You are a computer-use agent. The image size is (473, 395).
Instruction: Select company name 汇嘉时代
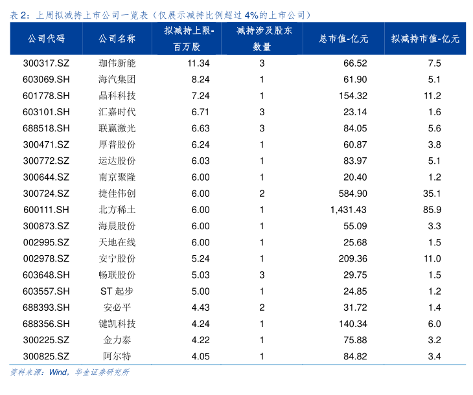117,112
